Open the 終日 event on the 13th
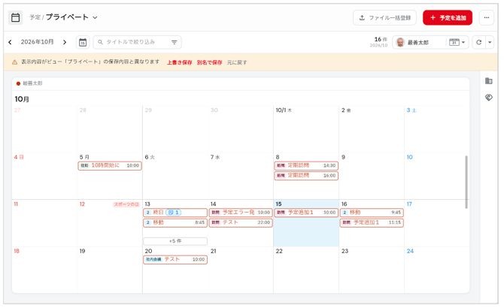The image size is (504, 308). click(175, 213)
